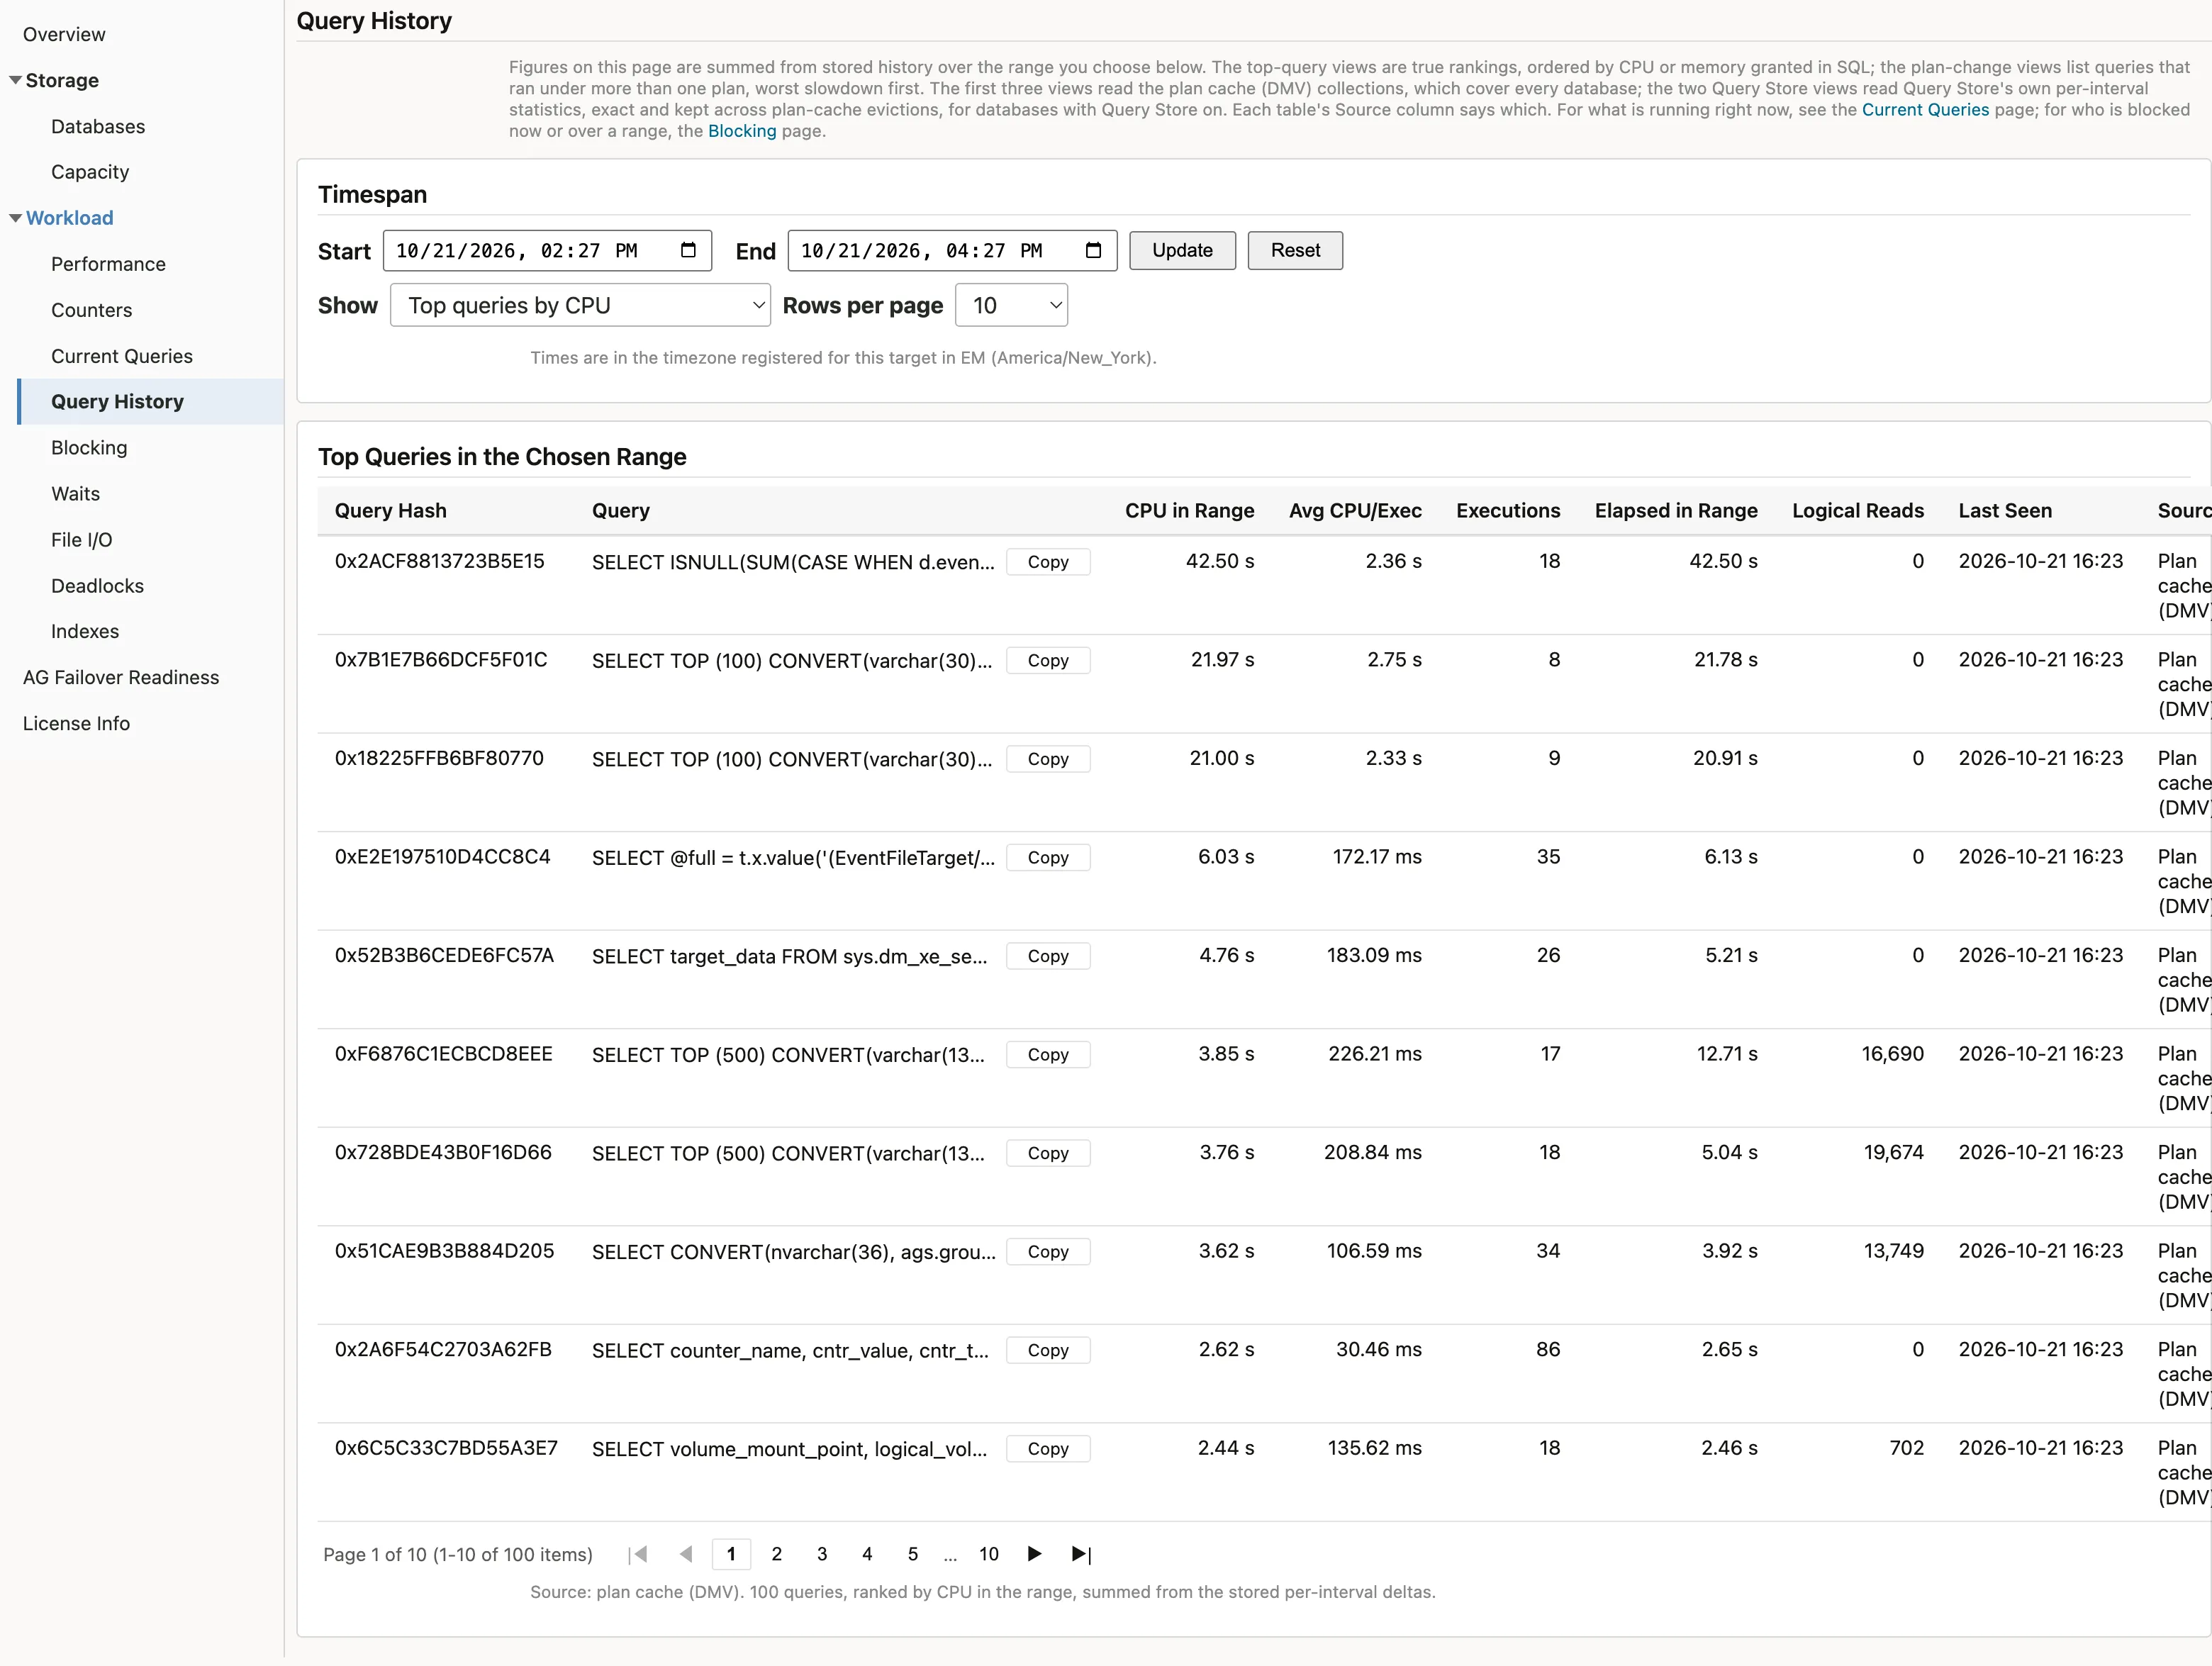This screenshot has height=1666, width=2212.
Task: Go to the first page arrow
Action: (639, 1554)
